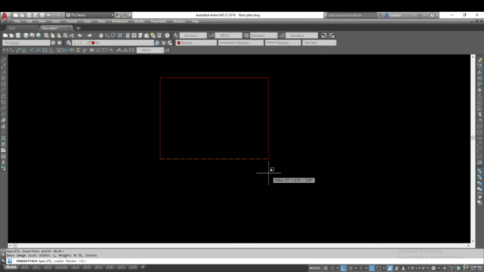The image size is (484, 272).
Task: Open the Parametric menu
Action: click(x=159, y=21)
